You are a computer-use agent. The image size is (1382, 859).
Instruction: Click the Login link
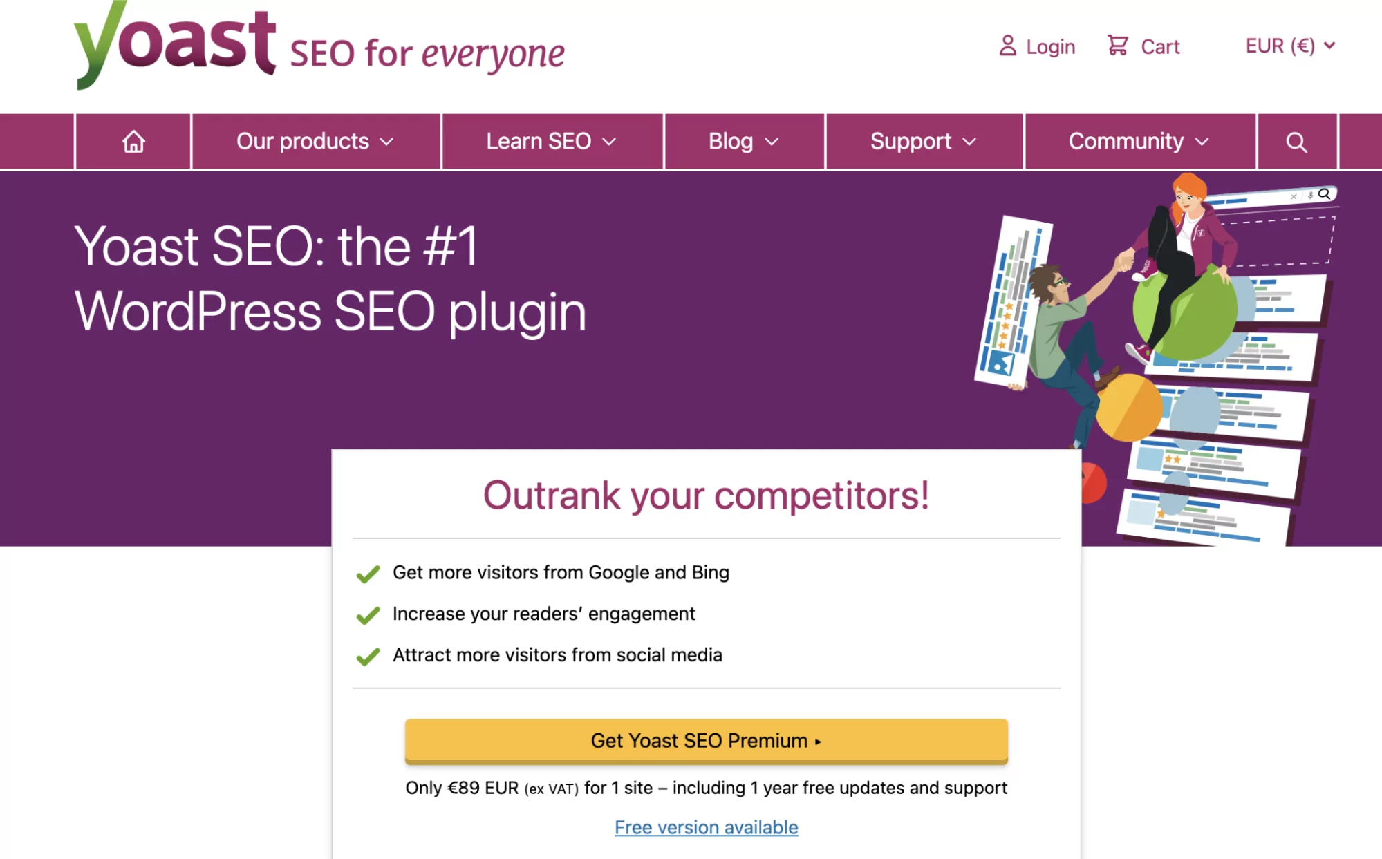(x=1050, y=46)
